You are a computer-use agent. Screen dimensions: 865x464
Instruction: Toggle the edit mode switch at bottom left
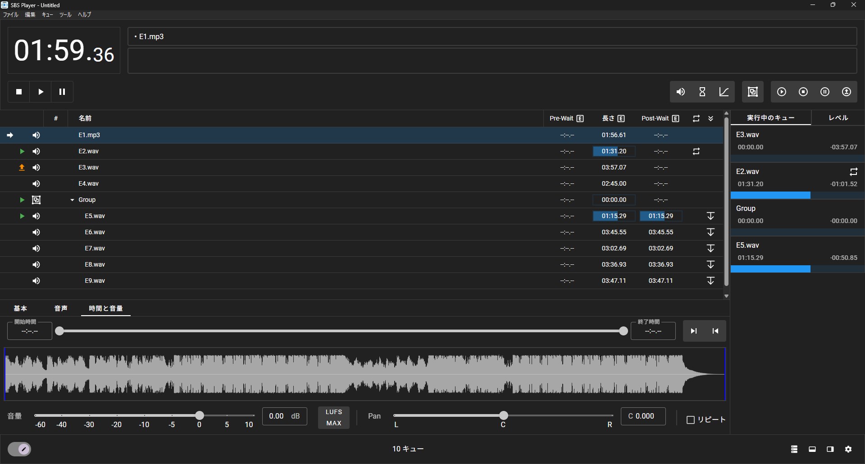click(x=19, y=449)
